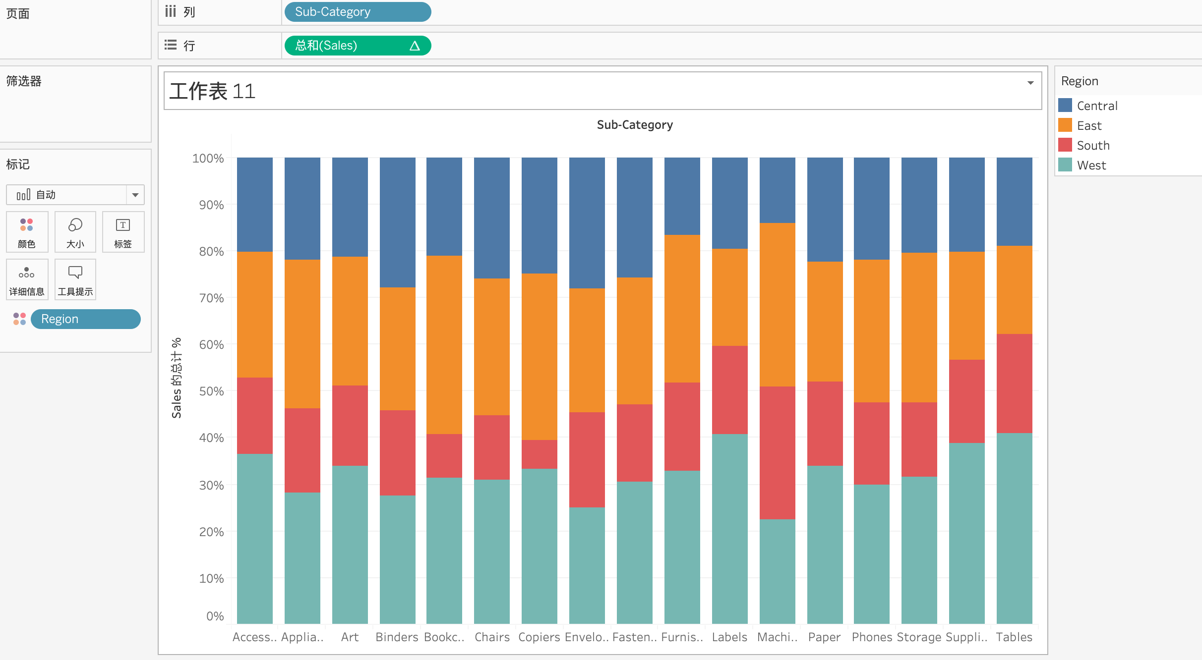Open the worksheet title dropdown arrow
Screen dimensions: 1202x660
point(1030,83)
